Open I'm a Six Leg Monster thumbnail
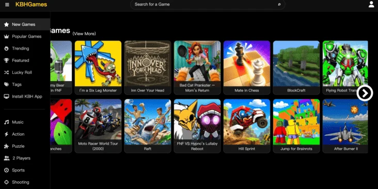Viewport: 378px width, 189px height. [x=98, y=64]
